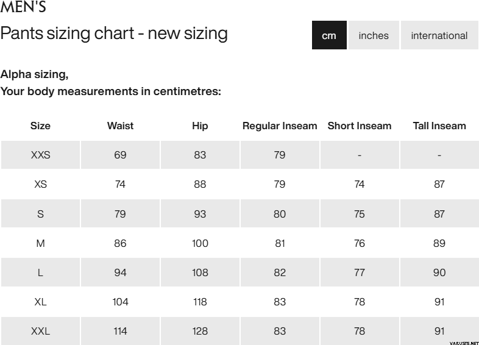Click the Tall Inseam column header
This screenshot has height=345, width=479.
click(x=439, y=126)
